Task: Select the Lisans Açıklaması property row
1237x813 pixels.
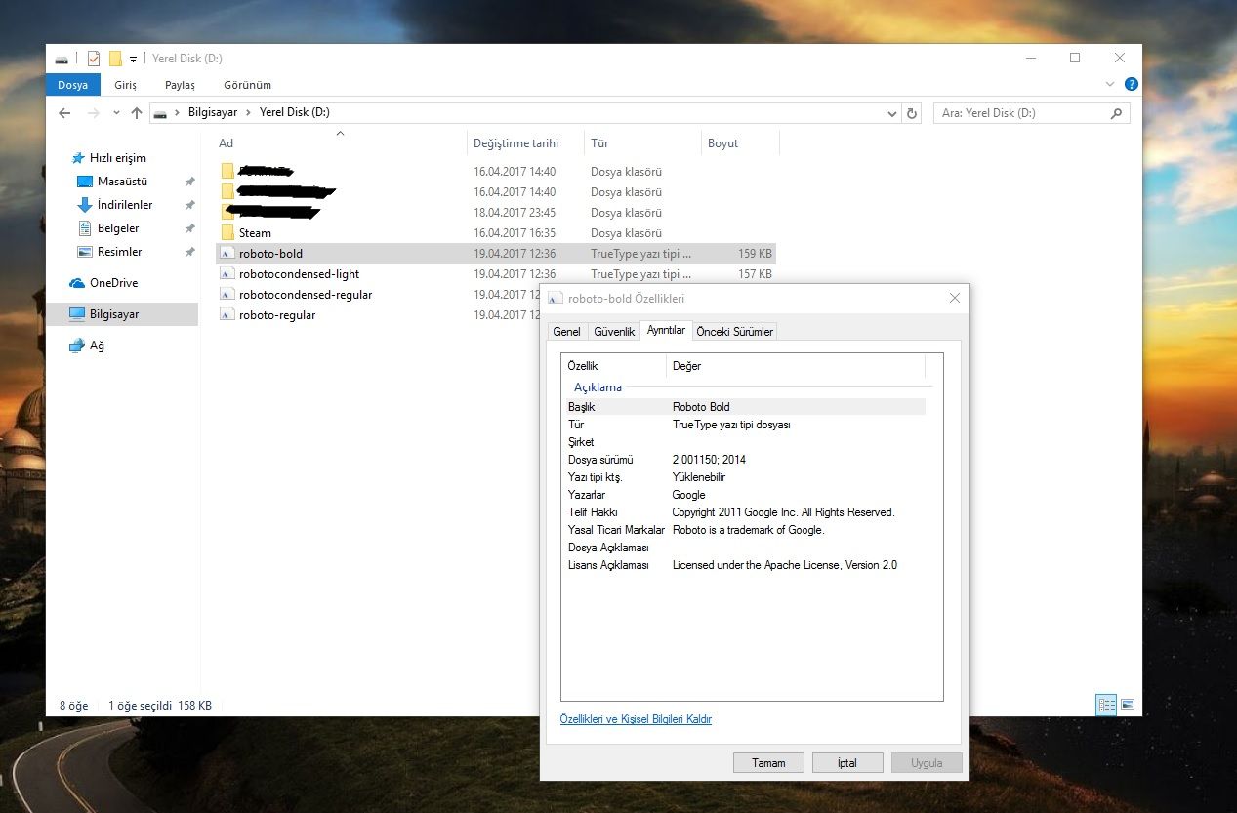Action: pyautogui.click(x=746, y=565)
